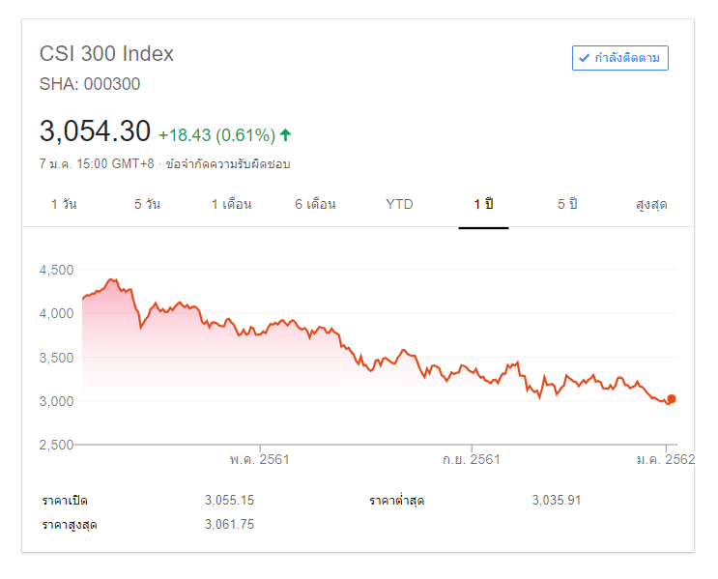Select the YTD tab
Image resolution: width=718 pixels, height=579 pixels.
click(399, 205)
